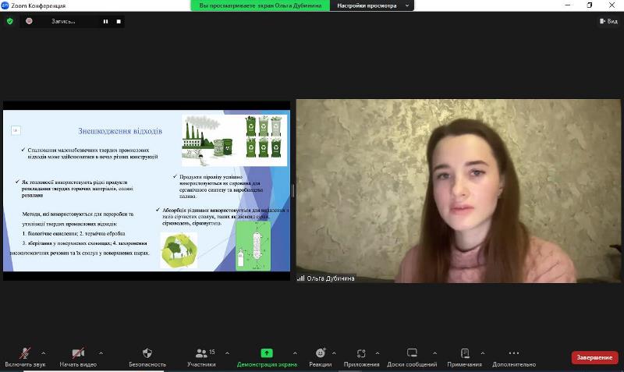Click the green globe recycling image on slide
Screen dimensions: 624x372
click(179, 250)
